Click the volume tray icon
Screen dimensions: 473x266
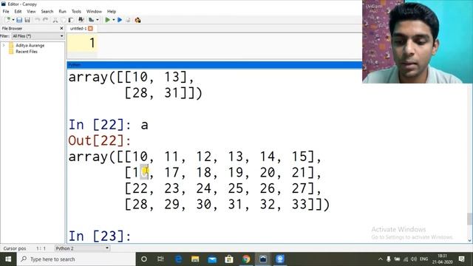pos(414,259)
